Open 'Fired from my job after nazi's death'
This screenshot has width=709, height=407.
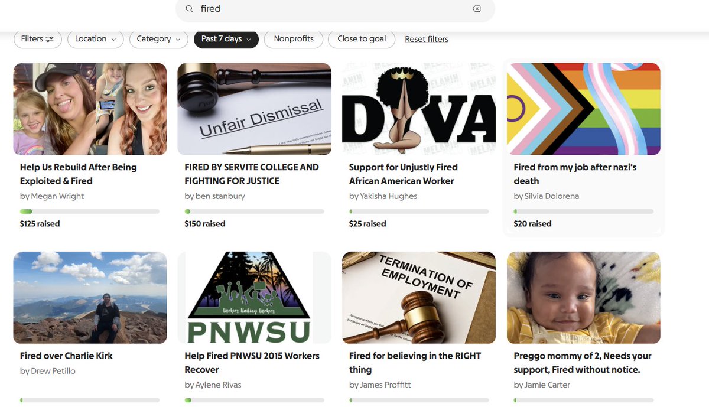point(575,174)
